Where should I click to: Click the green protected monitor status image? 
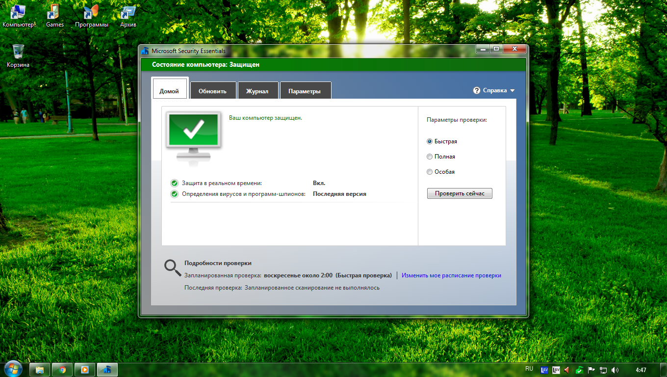point(193,136)
